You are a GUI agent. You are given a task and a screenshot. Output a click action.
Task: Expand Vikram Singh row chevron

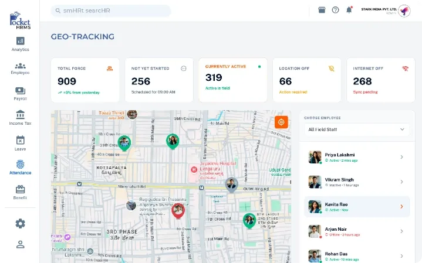point(401,182)
